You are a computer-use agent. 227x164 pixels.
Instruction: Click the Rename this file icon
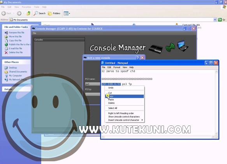pyautogui.click(x=6, y=33)
